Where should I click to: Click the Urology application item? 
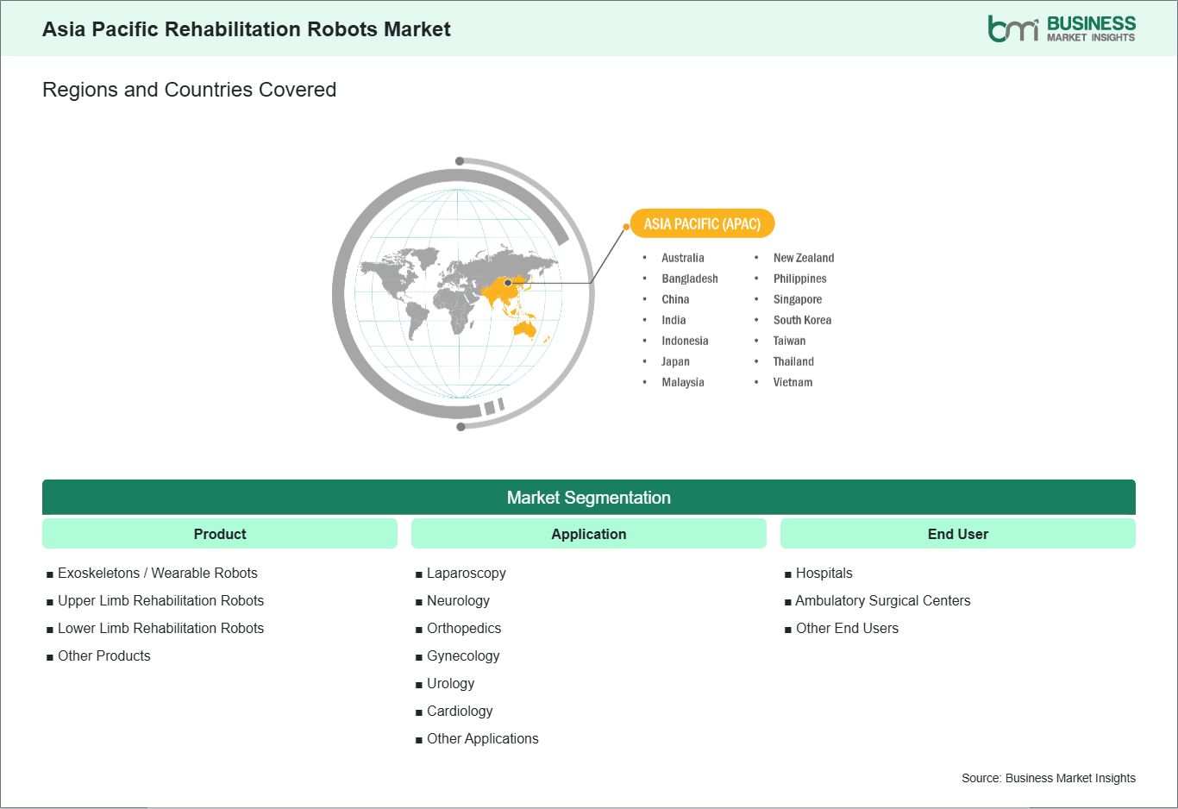pyautogui.click(x=450, y=683)
